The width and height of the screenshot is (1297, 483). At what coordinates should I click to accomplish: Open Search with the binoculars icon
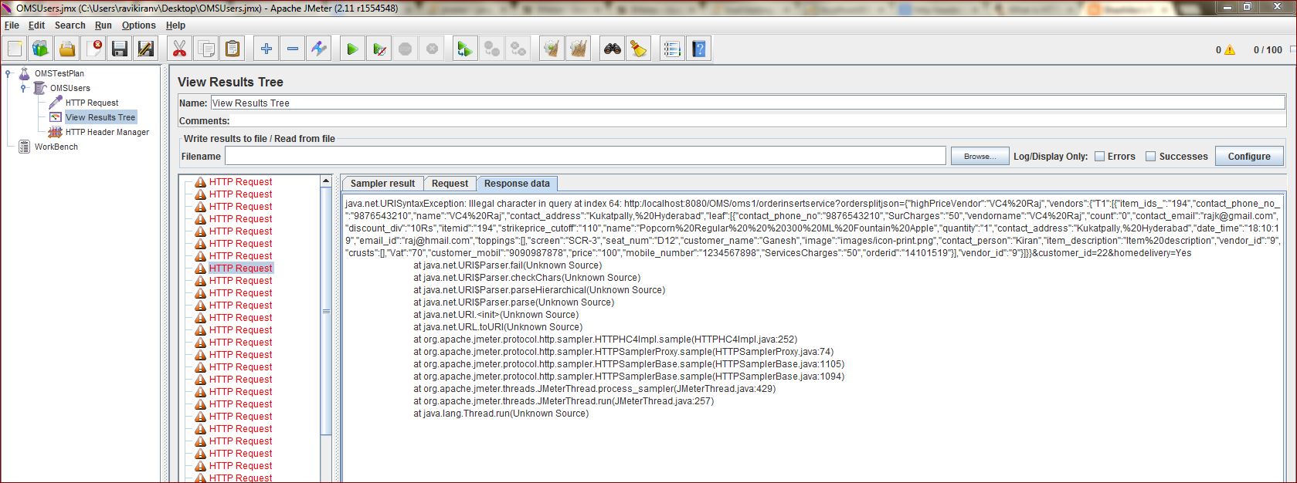point(613,49)
